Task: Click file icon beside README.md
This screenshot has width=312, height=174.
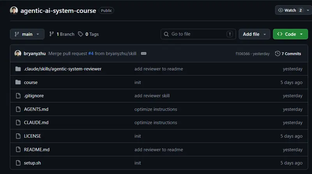Action: tap(18, 150)
